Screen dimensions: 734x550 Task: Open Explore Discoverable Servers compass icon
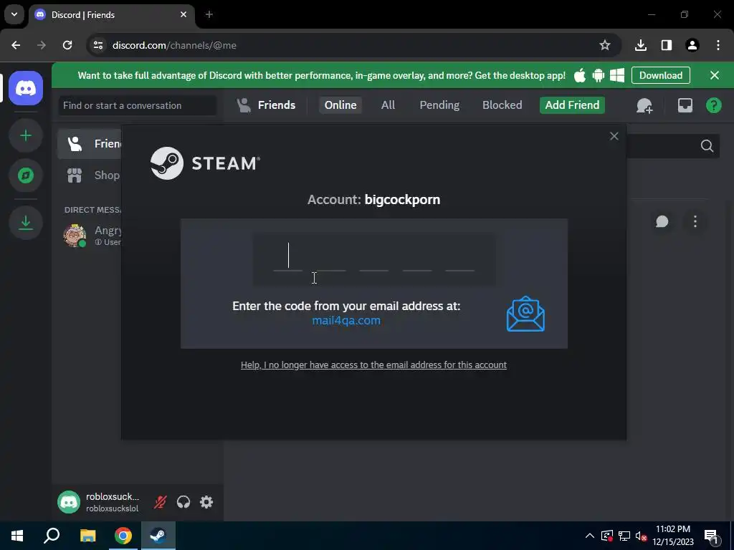coord(26,175)
